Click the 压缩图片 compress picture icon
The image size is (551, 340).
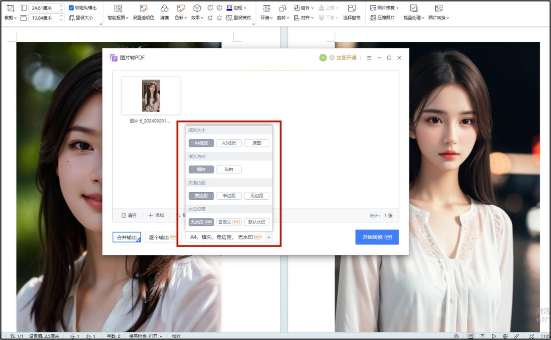click(x=374, y=18)
